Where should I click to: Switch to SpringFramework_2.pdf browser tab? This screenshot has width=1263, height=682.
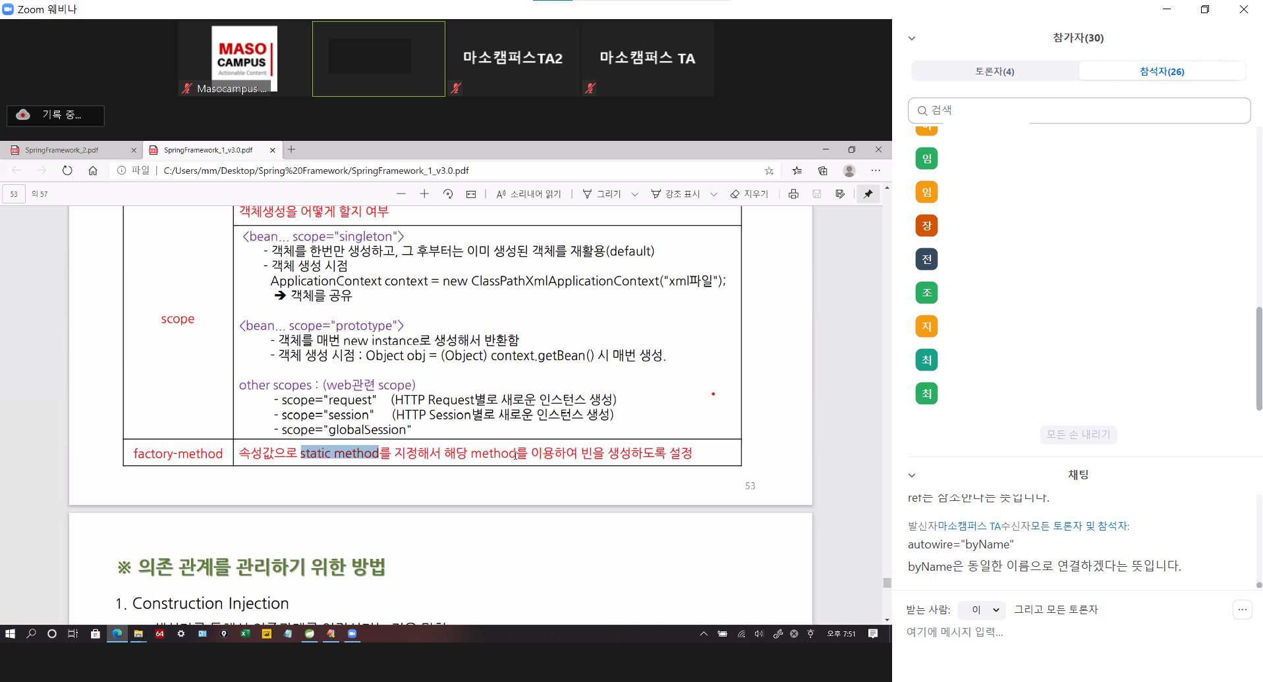63,150
